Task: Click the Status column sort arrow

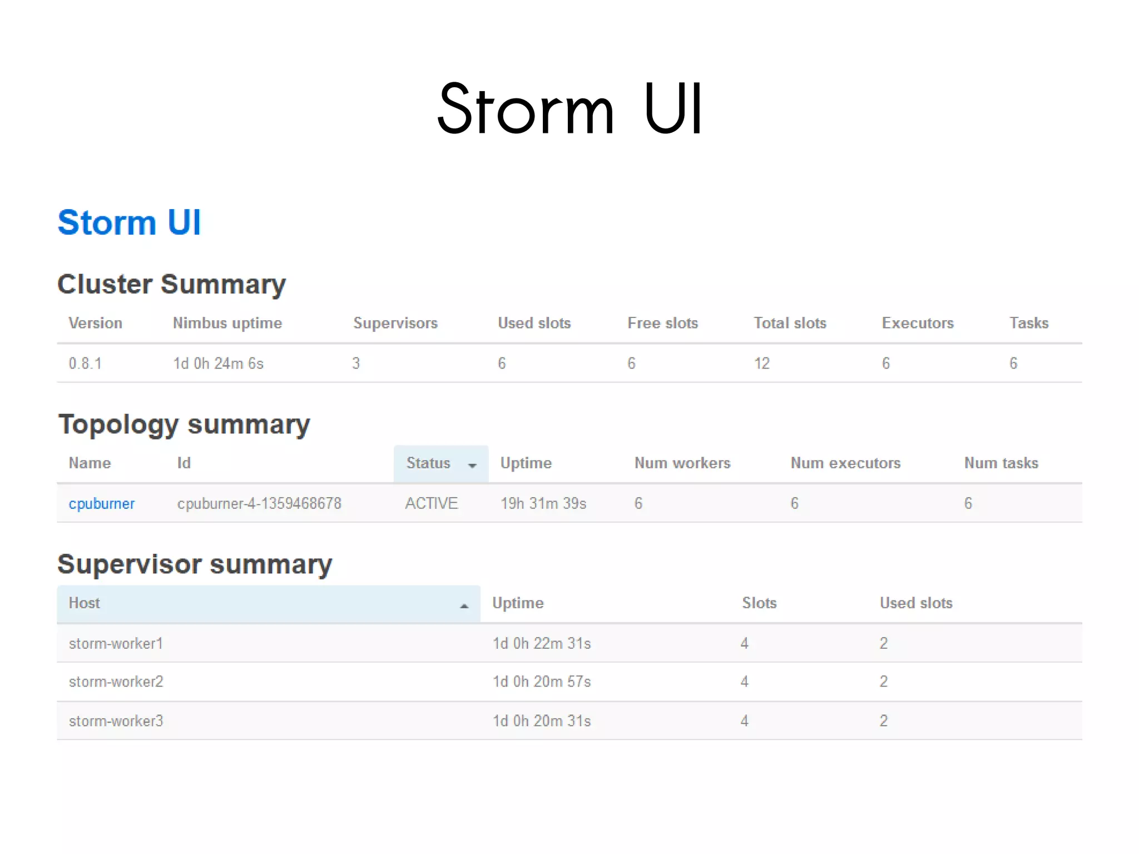Action: [472, 465]
